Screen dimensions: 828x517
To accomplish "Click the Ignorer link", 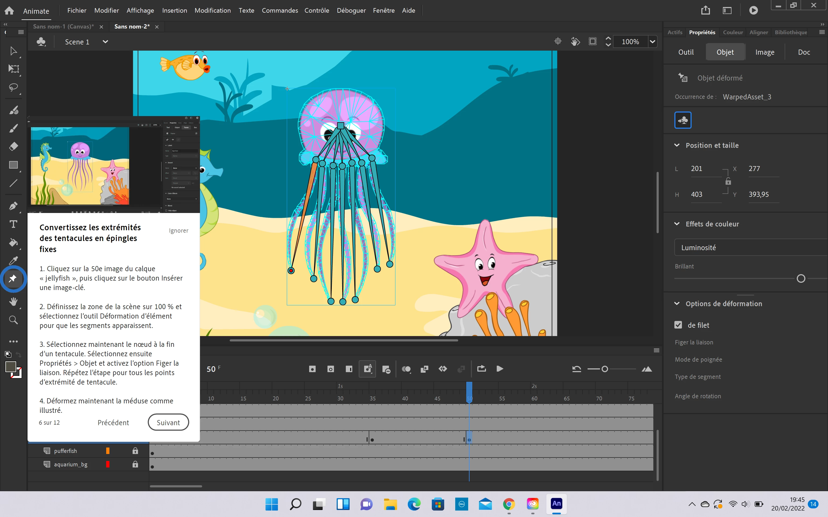I will click(x=178, y=230).
